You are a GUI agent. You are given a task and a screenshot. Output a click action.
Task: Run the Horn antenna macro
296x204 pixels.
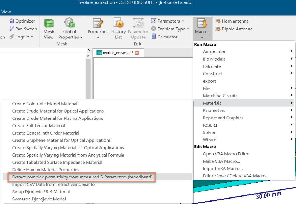[232, 21]
